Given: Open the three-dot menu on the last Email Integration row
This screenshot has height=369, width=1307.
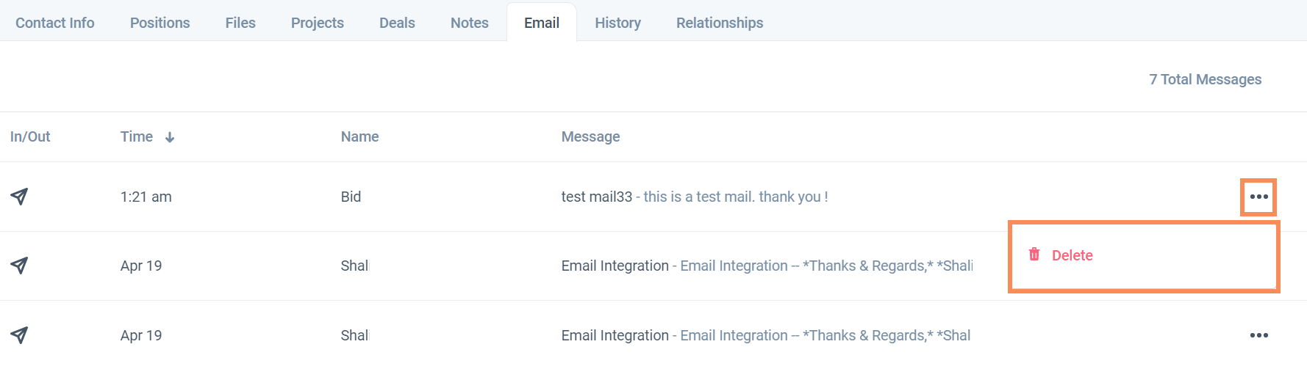Looking at the screenshot, I should (x=1258, y=335).
